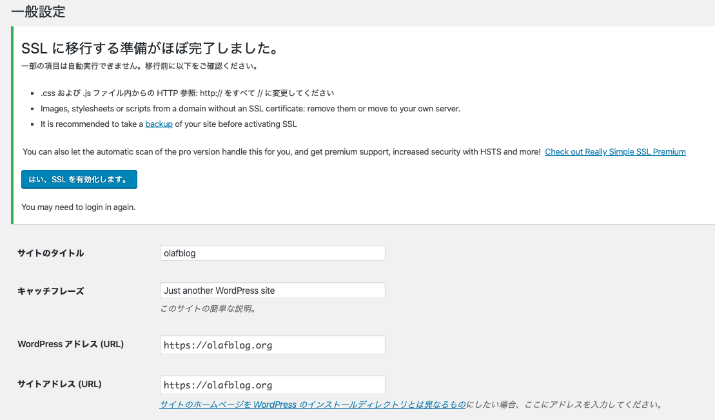Viewport: 715px width, 420px height.
Task: Click the キャッチフレーズ input field
Action: tap(272, 290)
